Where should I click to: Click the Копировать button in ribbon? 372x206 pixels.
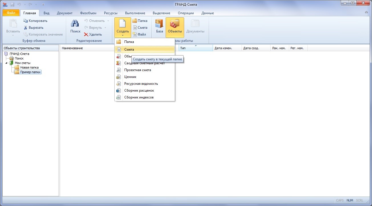[35, 21]
